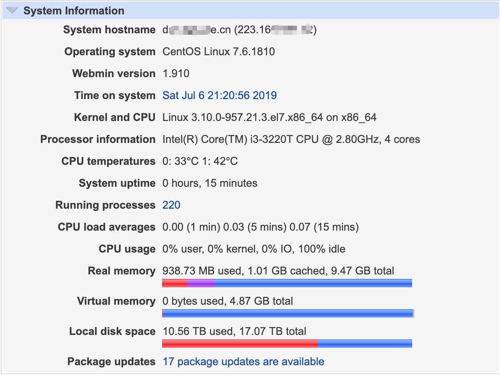This screenshot has height=375, width=500.
Task: Collapse the System Information section triangle
Action: tap(12, 10)
